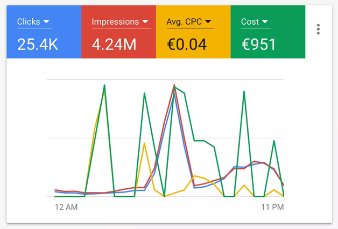The width and height of the screenshot is (338, 229).
Task: Click the tall red and blue central peak
Action: pyautogui.click(x=174, y=86)
